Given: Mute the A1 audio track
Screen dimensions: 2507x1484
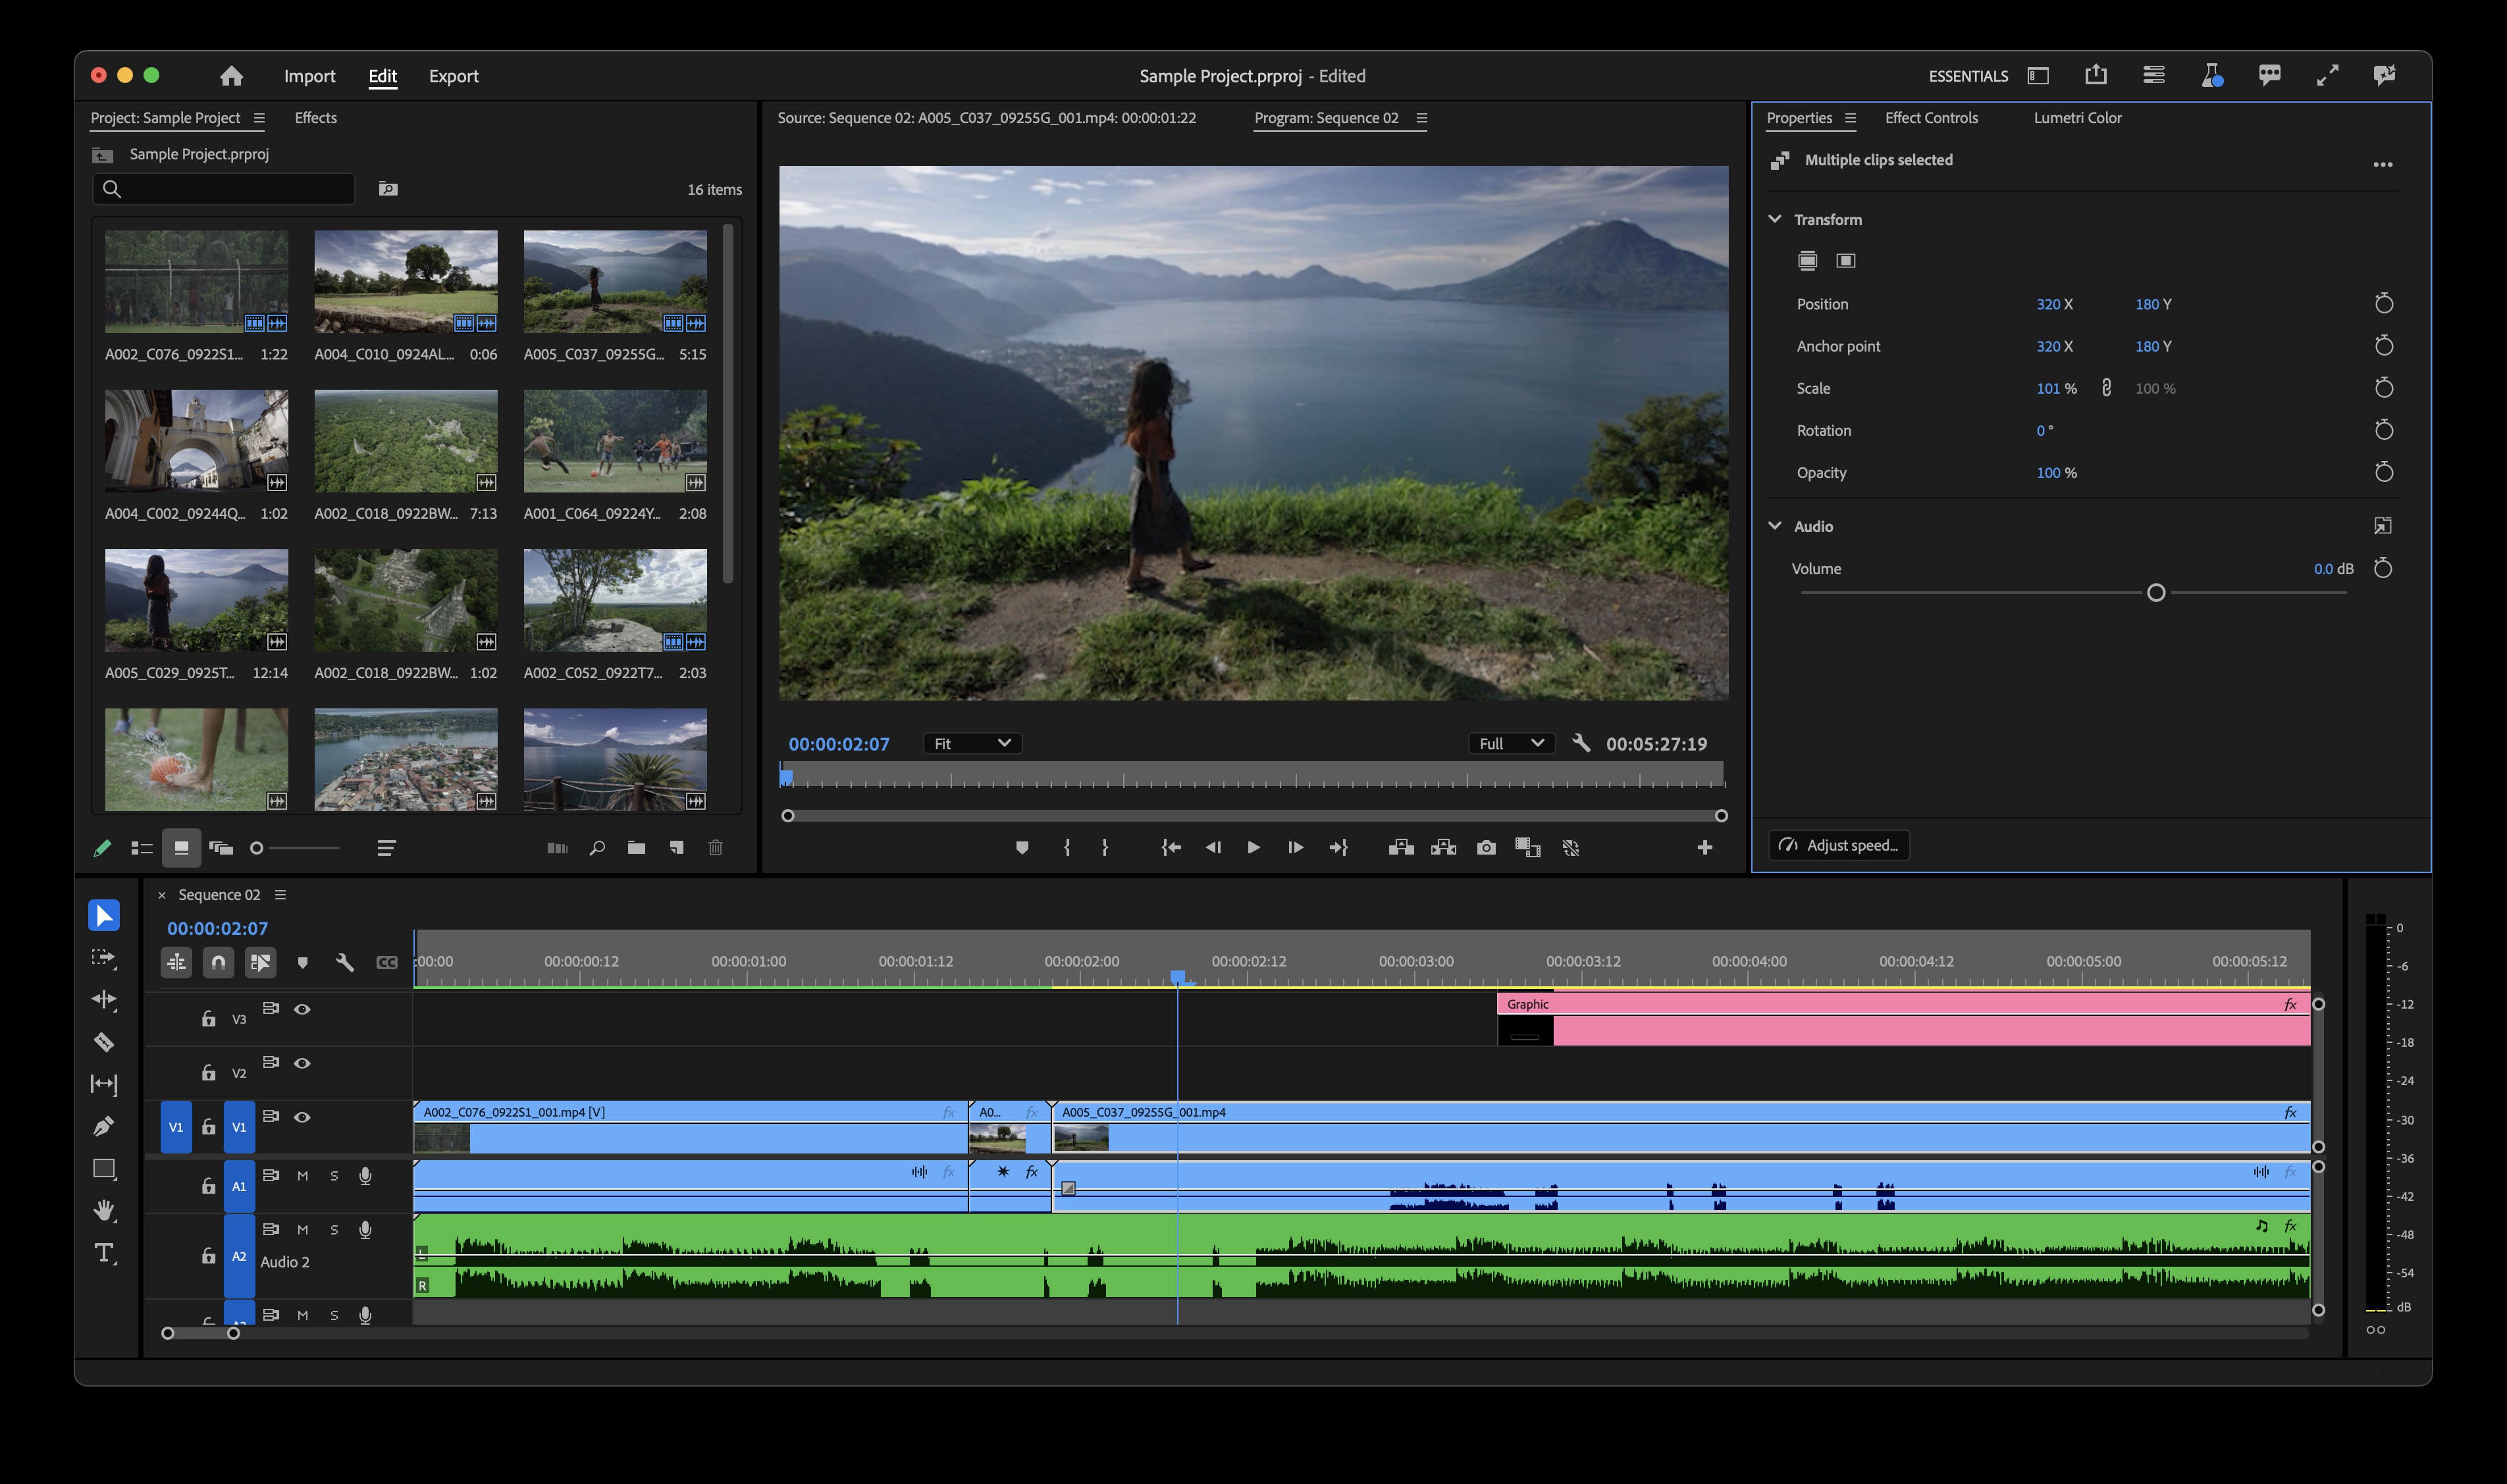Looking at the screenshot, I should (304, 1175).
